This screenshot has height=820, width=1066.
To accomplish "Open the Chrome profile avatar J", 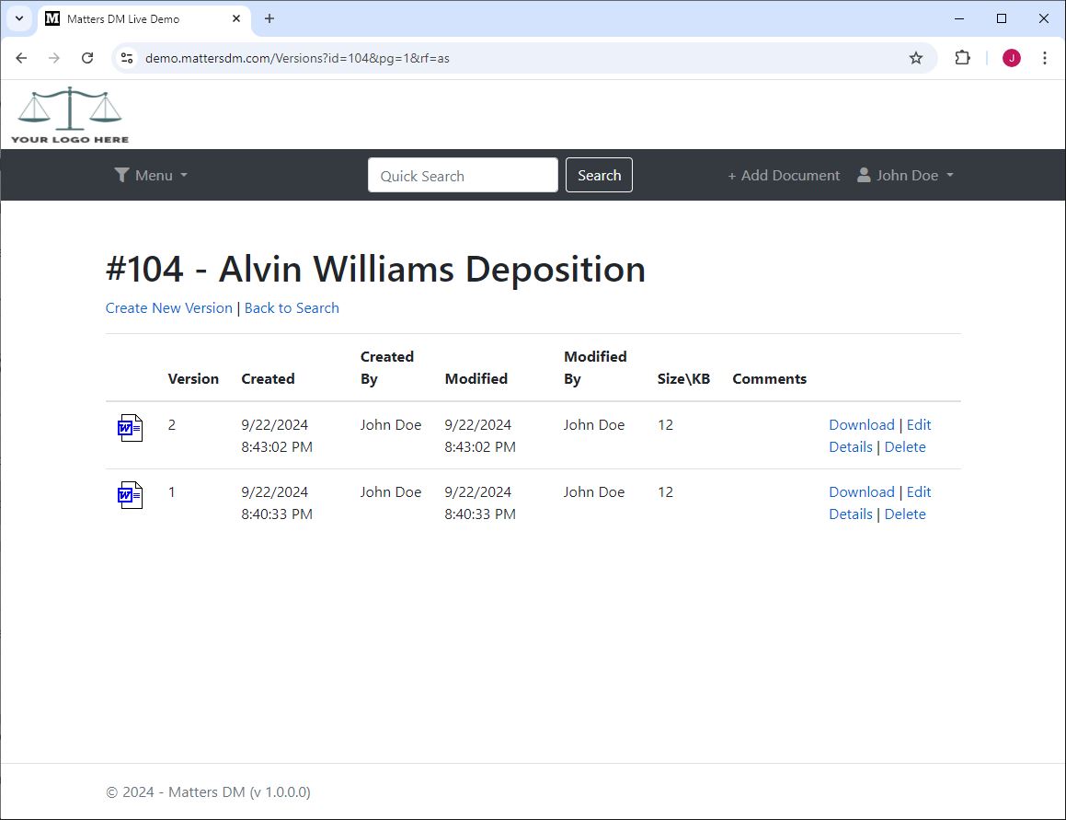I will point(1011,58).
